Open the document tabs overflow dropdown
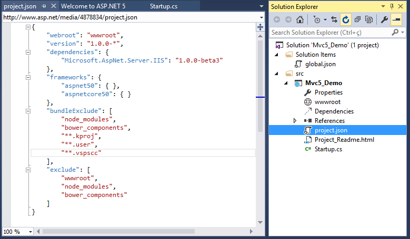 point(261,6)
